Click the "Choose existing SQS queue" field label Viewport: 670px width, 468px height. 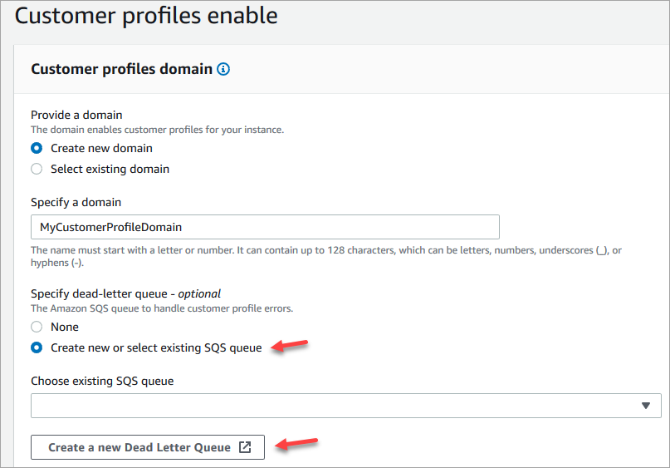102,381
